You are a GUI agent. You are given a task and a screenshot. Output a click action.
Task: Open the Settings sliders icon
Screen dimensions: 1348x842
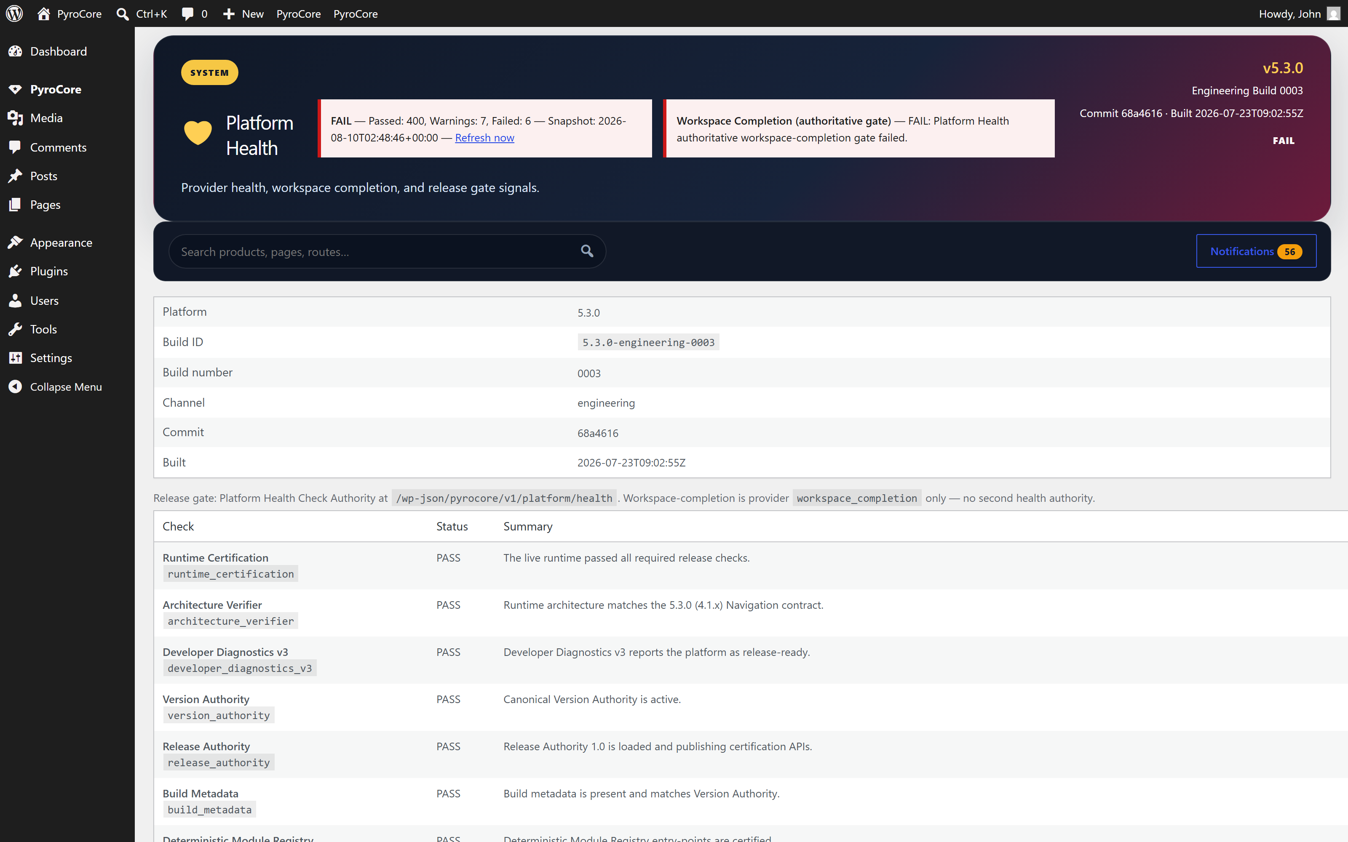pyautogui.click(x=15, y=357)
